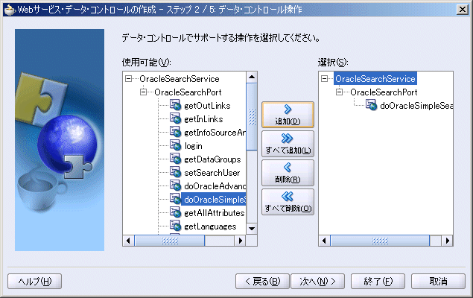Collapse OracleSearchPort in the available tree
Screen dimensions: 473x298
143,92
